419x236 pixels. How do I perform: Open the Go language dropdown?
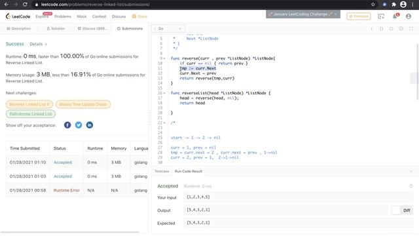tap(168, 29)
